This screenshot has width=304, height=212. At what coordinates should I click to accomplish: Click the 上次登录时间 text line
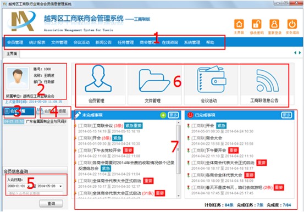click(34, 102)
